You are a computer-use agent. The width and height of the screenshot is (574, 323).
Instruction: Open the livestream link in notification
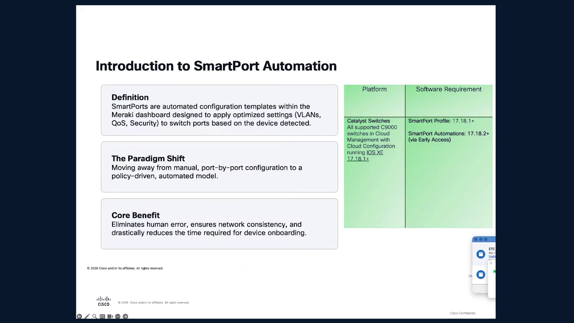[492, 256]
